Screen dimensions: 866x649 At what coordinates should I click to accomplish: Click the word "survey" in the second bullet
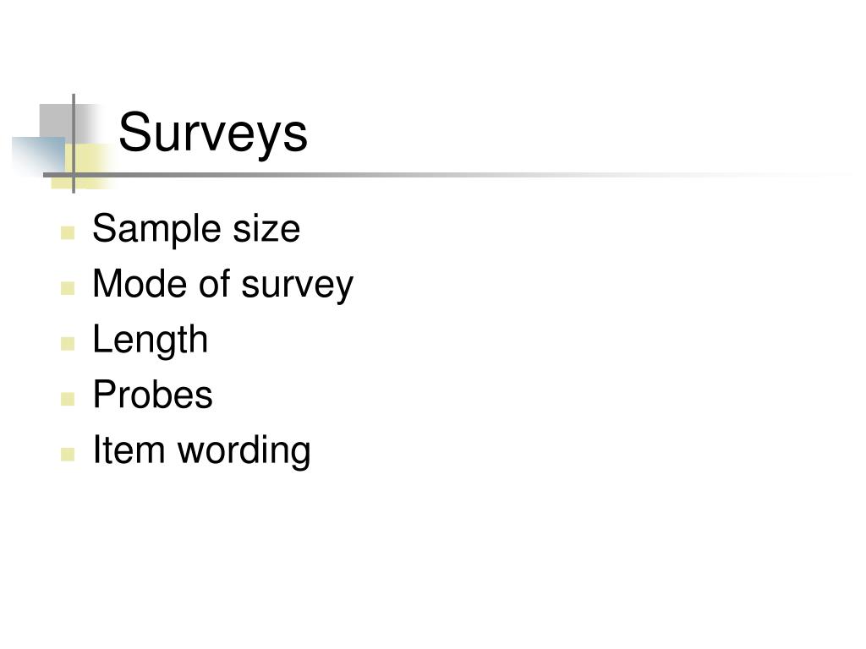pyautogui.click(x=297, y=287)
